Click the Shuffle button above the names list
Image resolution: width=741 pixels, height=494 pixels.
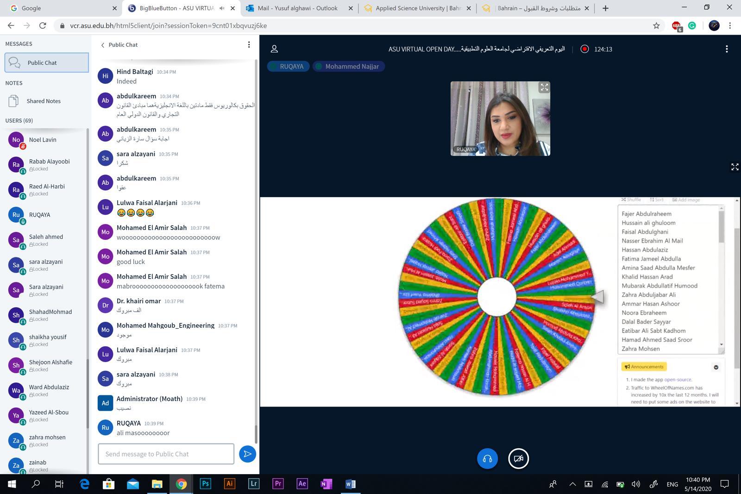point(631,200)
